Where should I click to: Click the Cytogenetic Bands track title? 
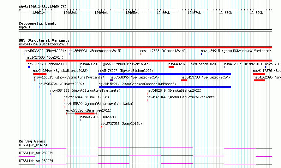tap(38, 23)
